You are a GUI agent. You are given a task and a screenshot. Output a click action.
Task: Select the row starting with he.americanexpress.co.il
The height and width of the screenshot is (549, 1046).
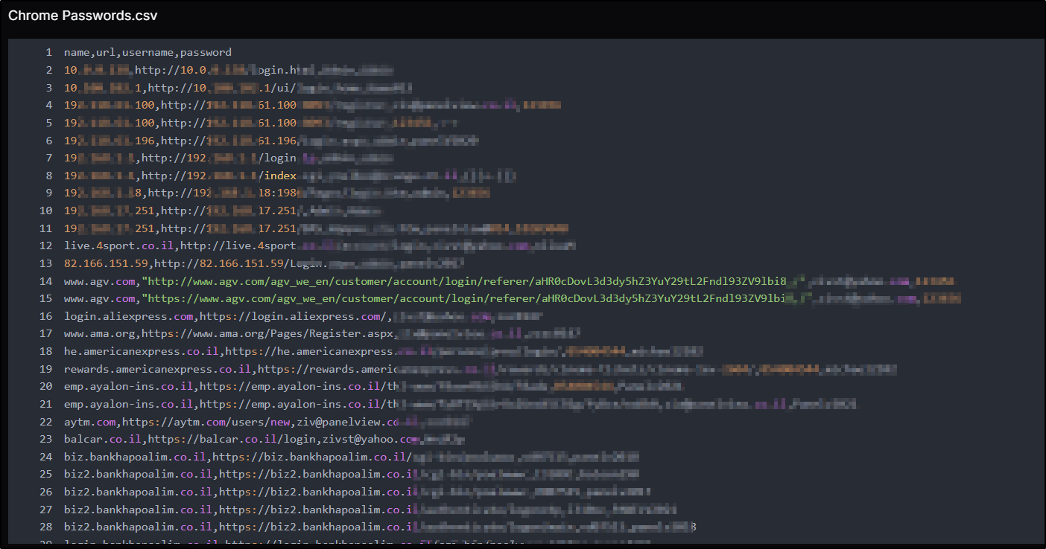click(x=384, y=351)
